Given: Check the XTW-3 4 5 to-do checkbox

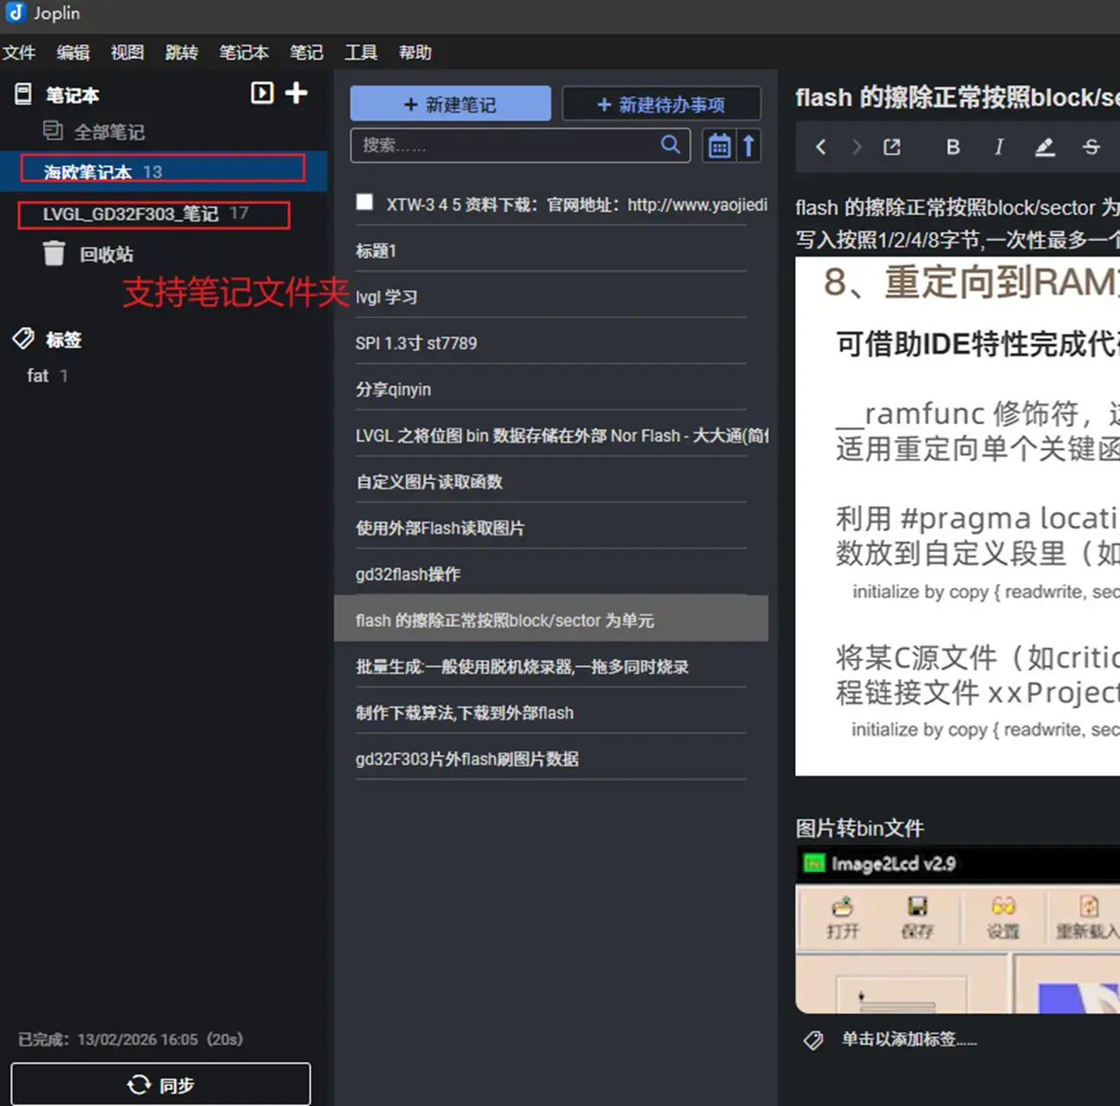Looking at the screenshot, I should (x=364, y=201).
